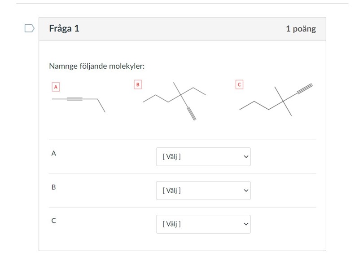This screenshot has height=266, width=359.
Task: Click the "Namnge följande molekyler" instruction text
Action: pyautogui.click(x=97, y=66)
